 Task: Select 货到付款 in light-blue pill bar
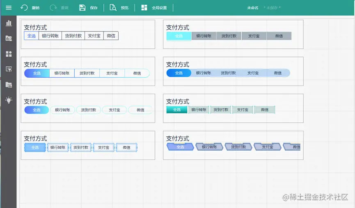(x=228, y=73)
